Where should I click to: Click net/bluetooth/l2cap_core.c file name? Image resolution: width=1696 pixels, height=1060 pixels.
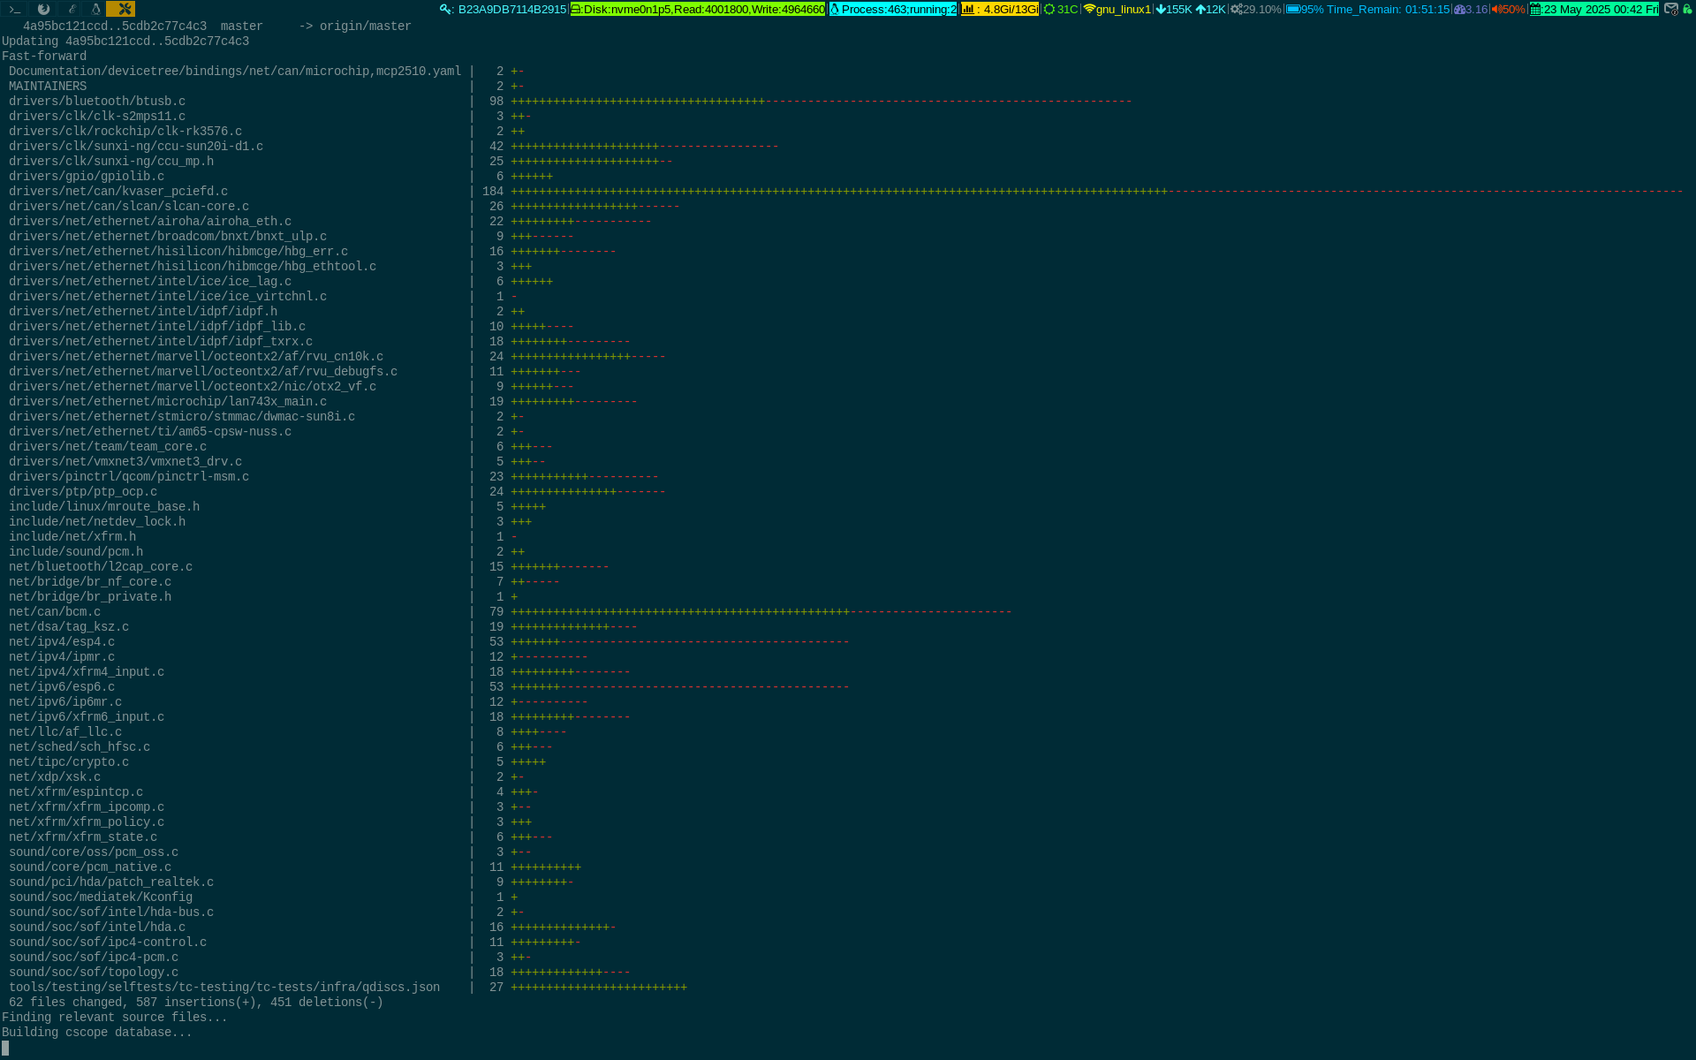101,567
